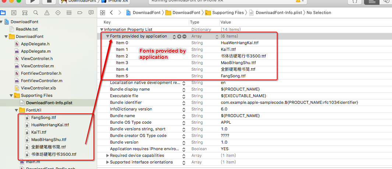Open the Report navigator speech bubble icon
This screenshot has height=169, width=392.
91,13
